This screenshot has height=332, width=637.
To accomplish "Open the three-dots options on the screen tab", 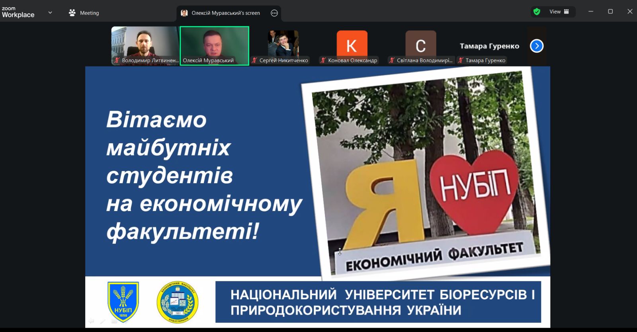I will [x=274, y=13].
